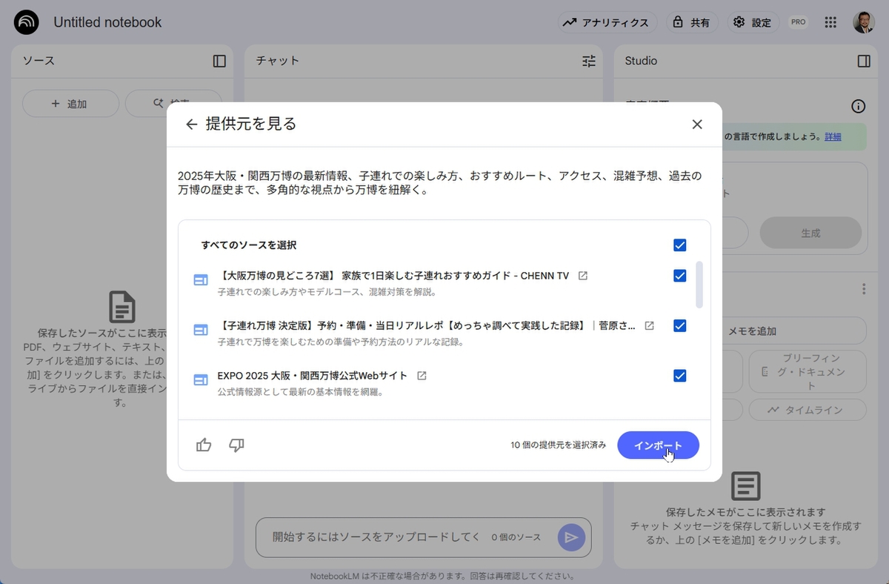Click the web source icon beside CHENN TV

click(201, 280)
